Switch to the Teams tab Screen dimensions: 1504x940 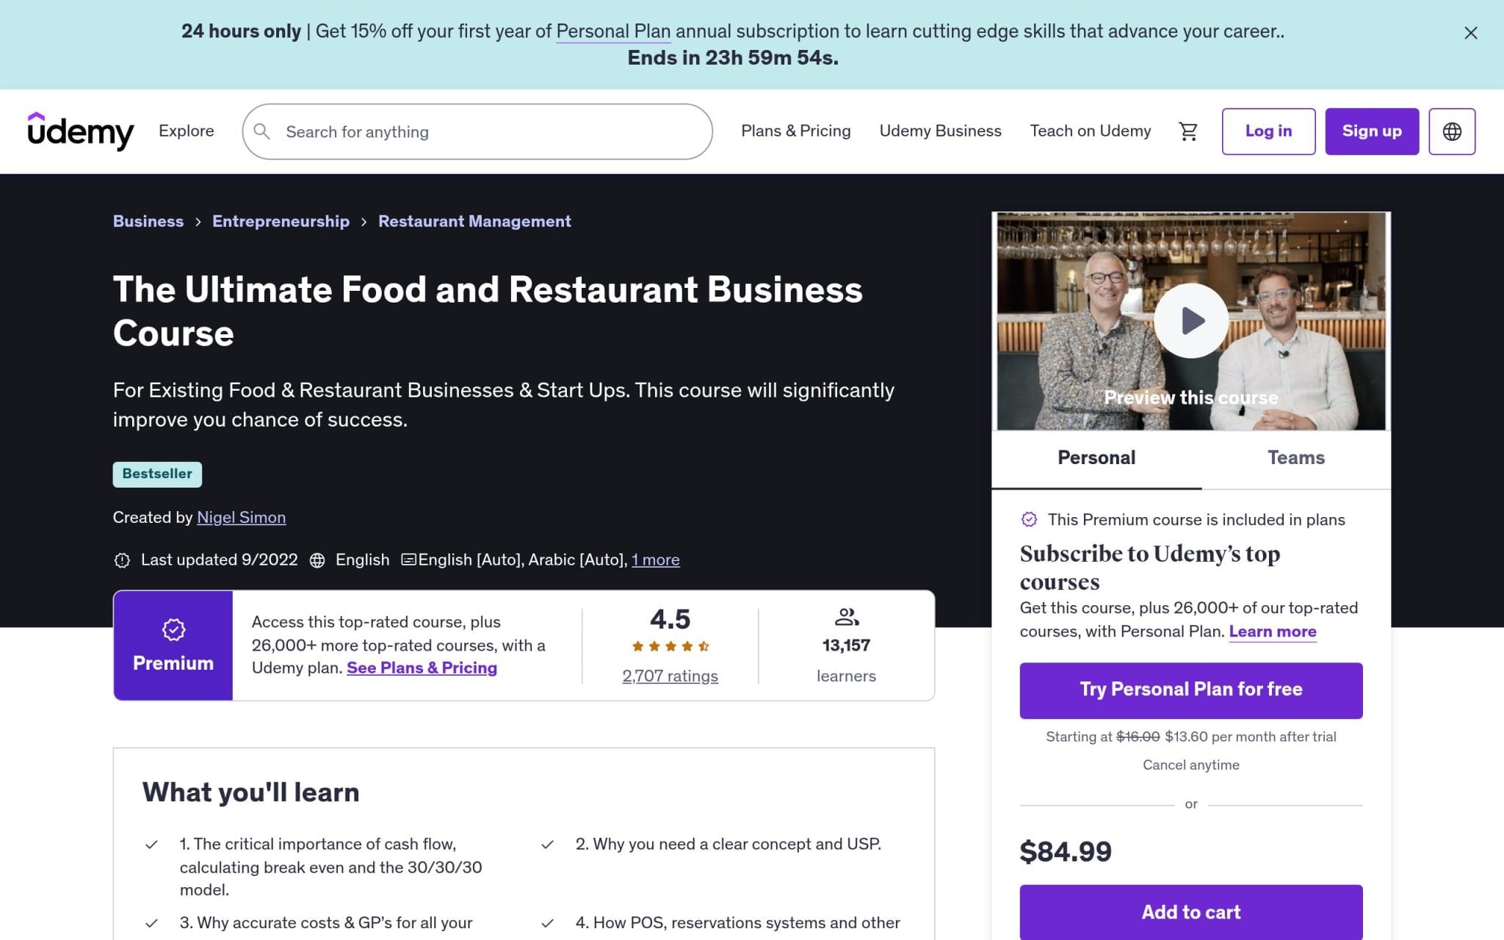pos(1296,458)
